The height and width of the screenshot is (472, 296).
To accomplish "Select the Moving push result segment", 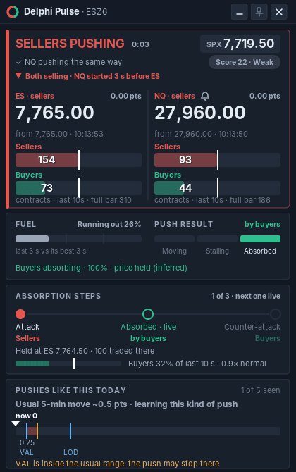I will coord(174,239).
